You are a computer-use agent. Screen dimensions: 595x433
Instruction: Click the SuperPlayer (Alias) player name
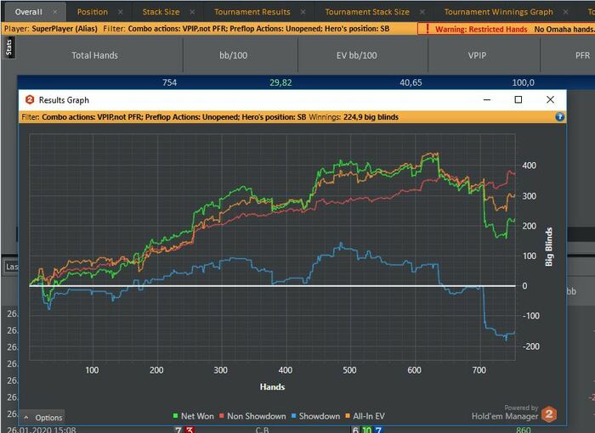click(65, 28)
